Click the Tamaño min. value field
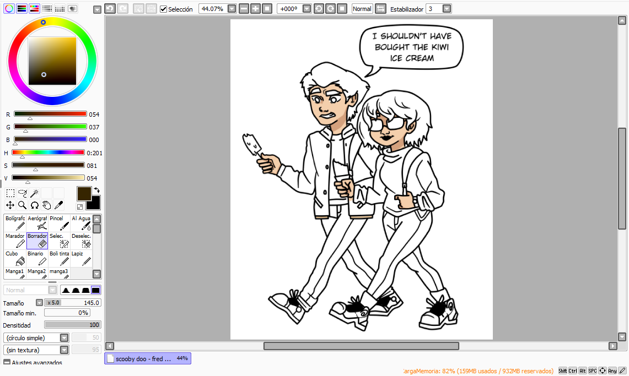The height and width of the screenshot is (376, 629). pyautogui.click(x=67, y=313)
